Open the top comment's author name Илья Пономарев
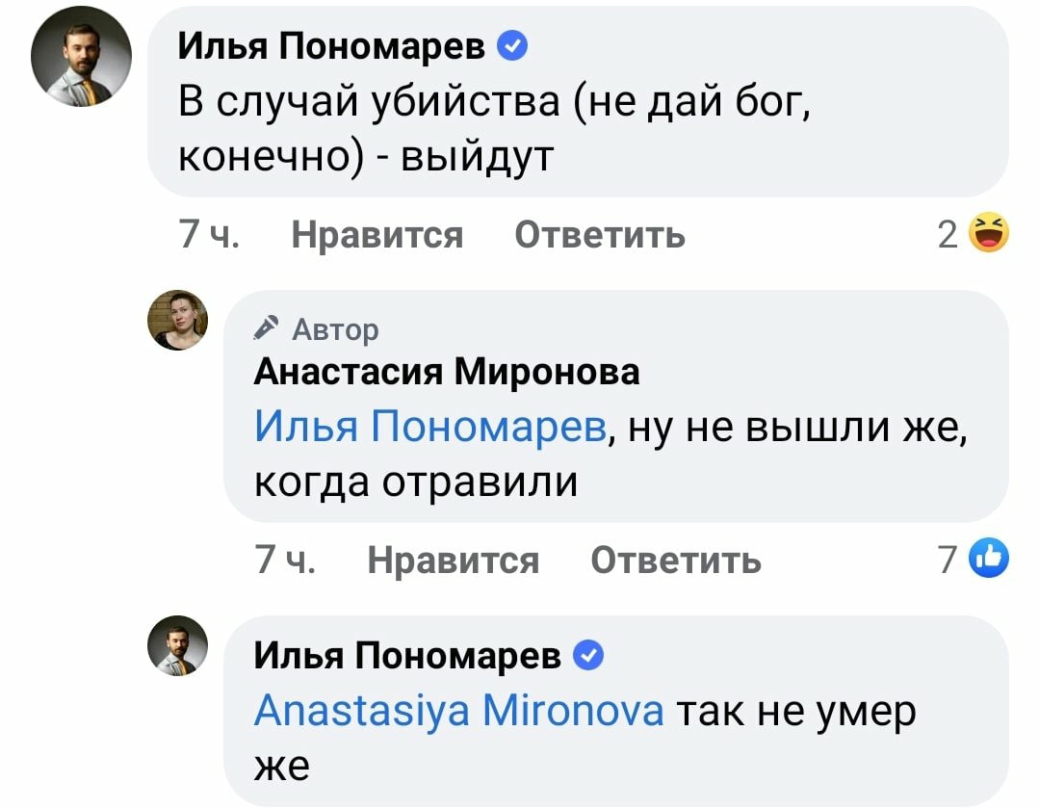This screenshot has width=1039, height=809. click(x=335, y=46)
